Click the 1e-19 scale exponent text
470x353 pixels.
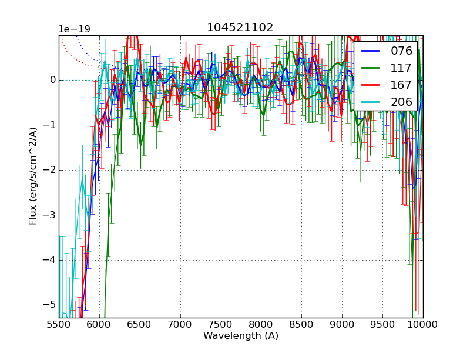click(x=75, y=29)
